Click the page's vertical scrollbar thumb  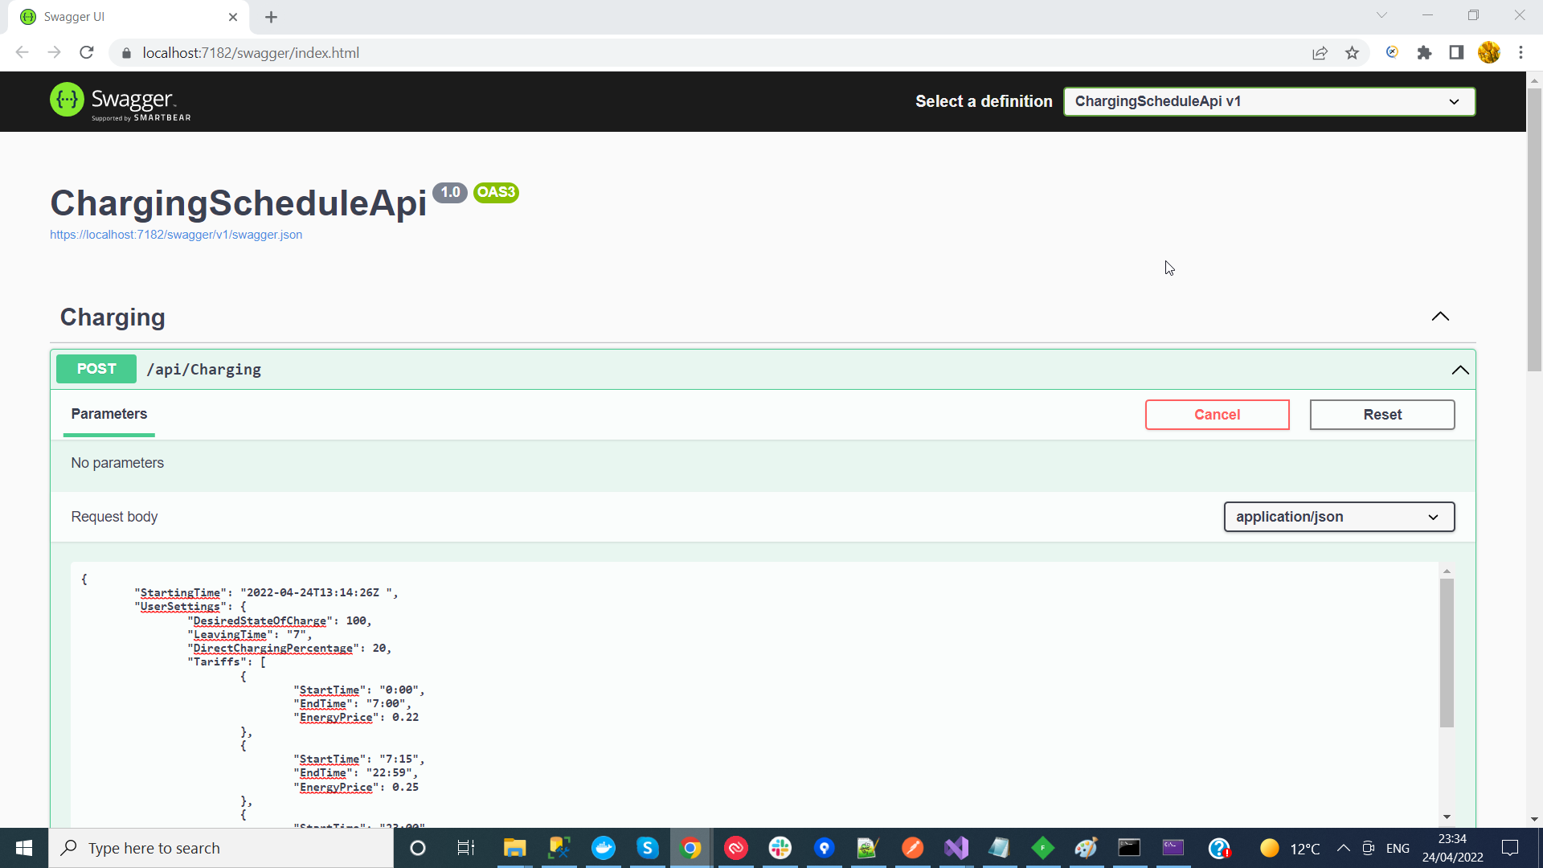pyautogui.click(x=1534, y=229)
